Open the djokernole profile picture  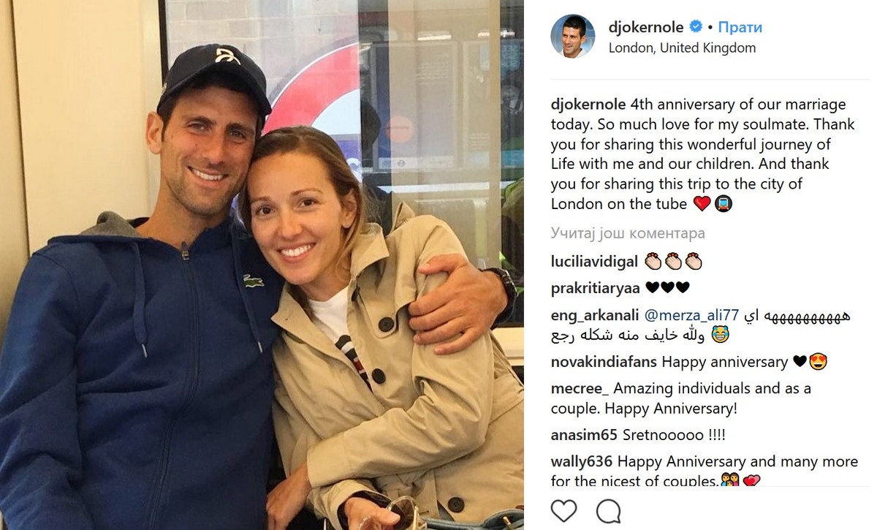click(573, 36)
